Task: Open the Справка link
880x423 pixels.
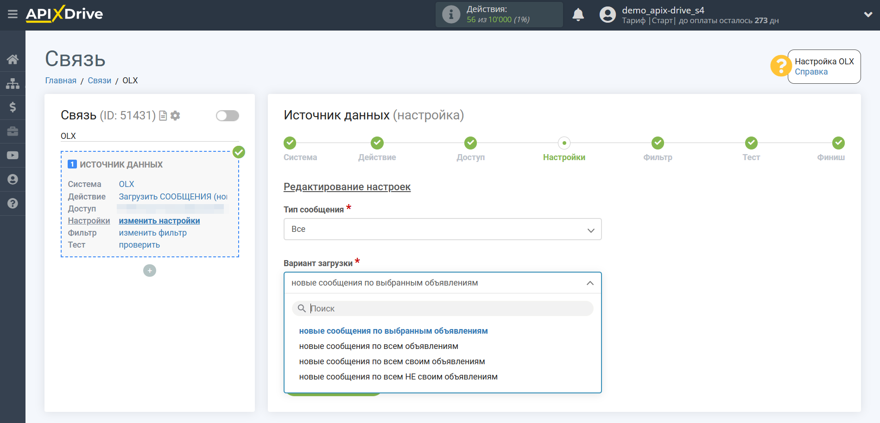Action: coord(811,72)
